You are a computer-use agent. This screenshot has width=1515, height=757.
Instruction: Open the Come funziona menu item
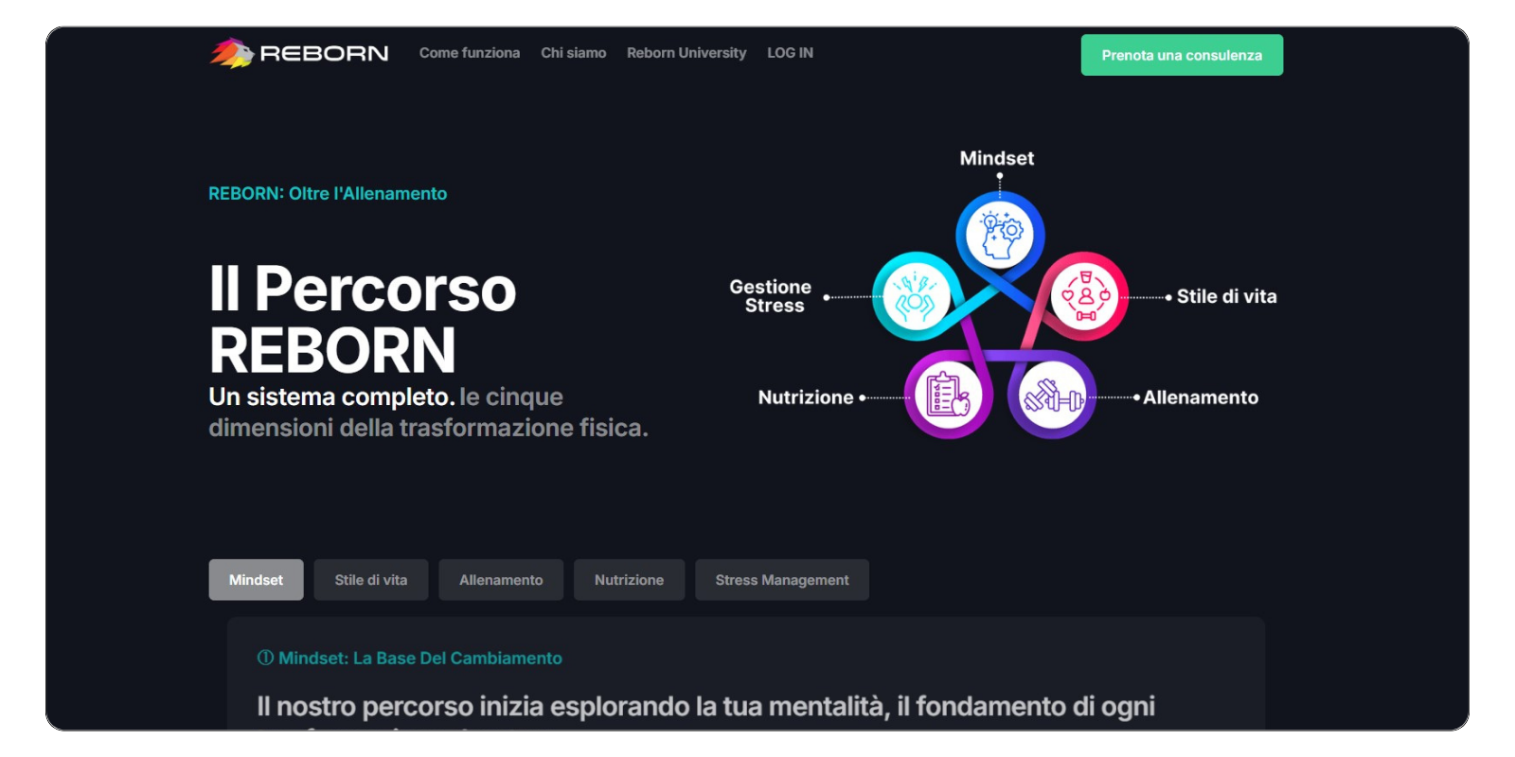(x=470, y=53)
